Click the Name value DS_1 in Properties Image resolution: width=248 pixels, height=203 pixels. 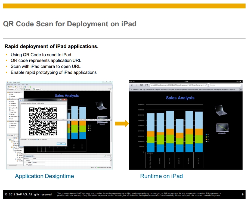(35, 163)
